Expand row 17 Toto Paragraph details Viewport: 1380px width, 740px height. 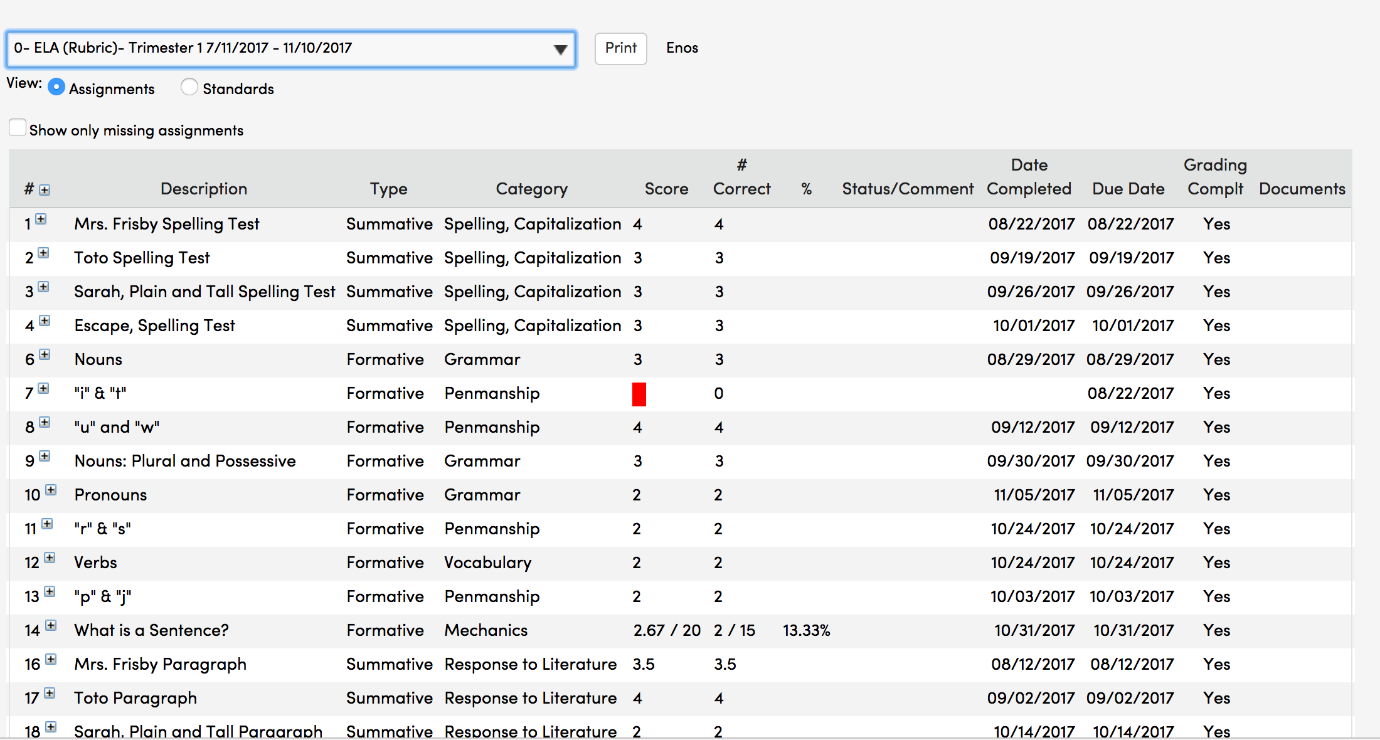[50, 693]
